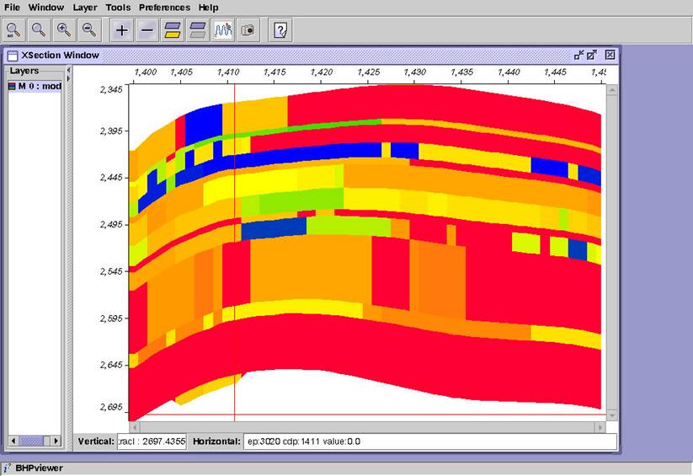
Task: Click the blue-and-yellow stacked layers icon
Action: [173, 30]
